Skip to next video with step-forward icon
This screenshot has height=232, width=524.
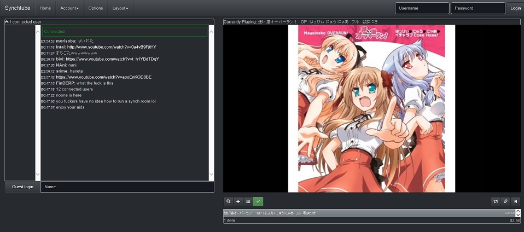point(515,201)
